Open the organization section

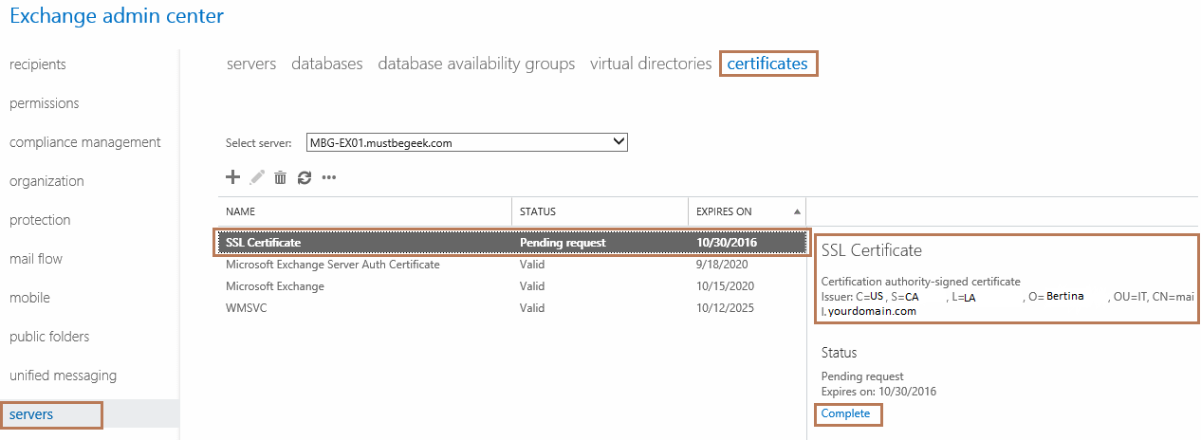[x=46, y=181]
